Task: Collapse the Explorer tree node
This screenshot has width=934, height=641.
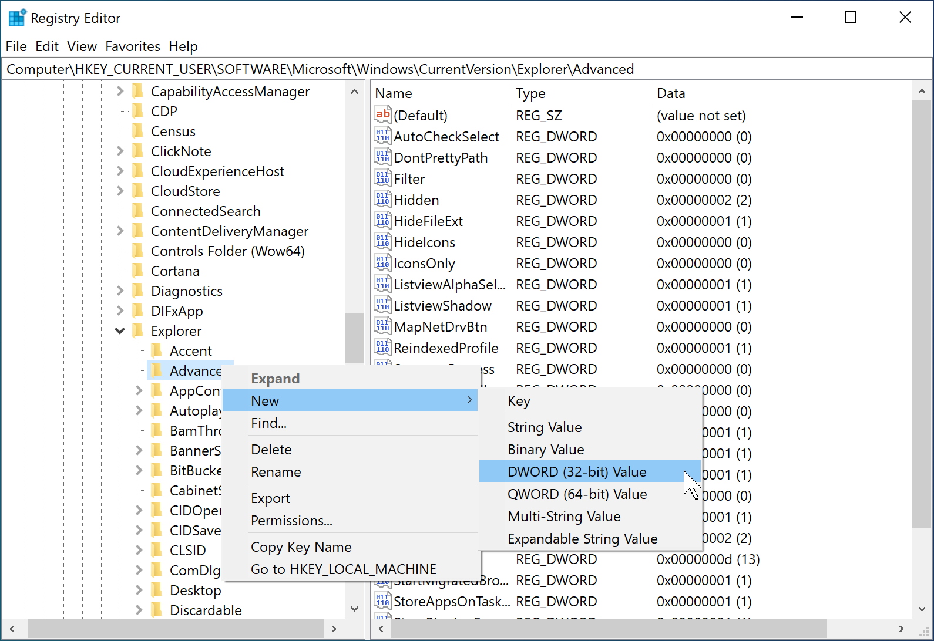Action: pos(120,330)
